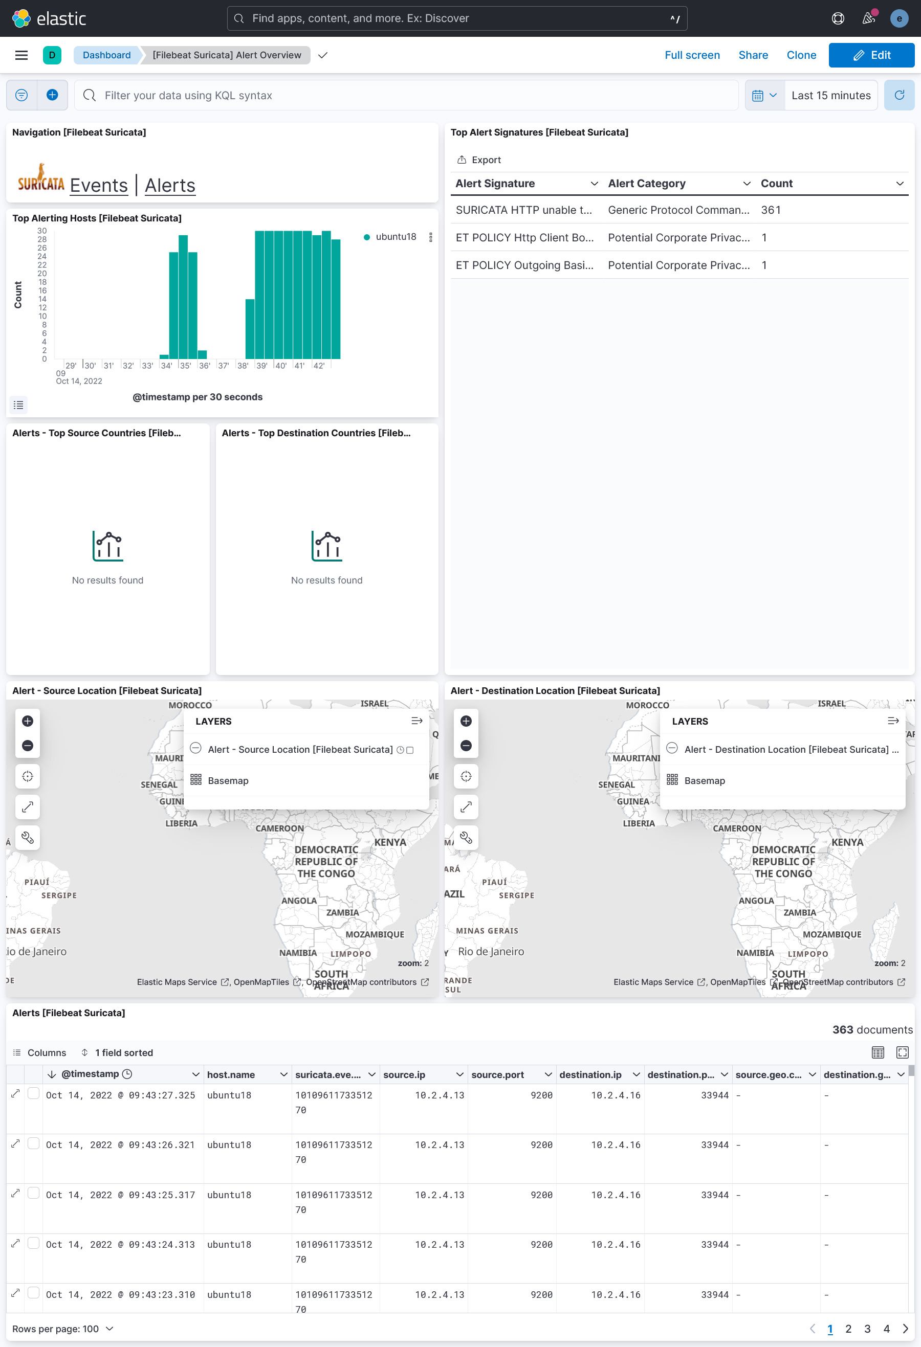Collapse the Source map layers panel
Image resolution: width=921 pixels, height=1347 pixels.
click(x=416, y=721)
